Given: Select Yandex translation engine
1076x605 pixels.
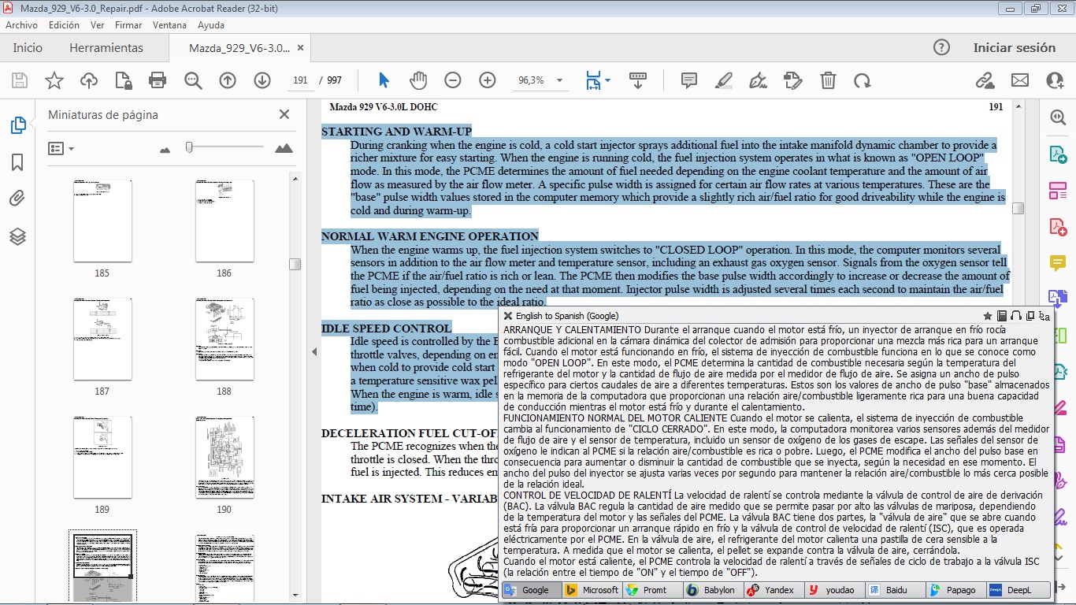Looking at the screenshot, I should [x=774, y=589].
